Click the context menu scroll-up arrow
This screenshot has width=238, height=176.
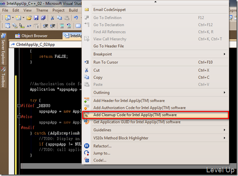pyautogui.click(x=155, y=2)
